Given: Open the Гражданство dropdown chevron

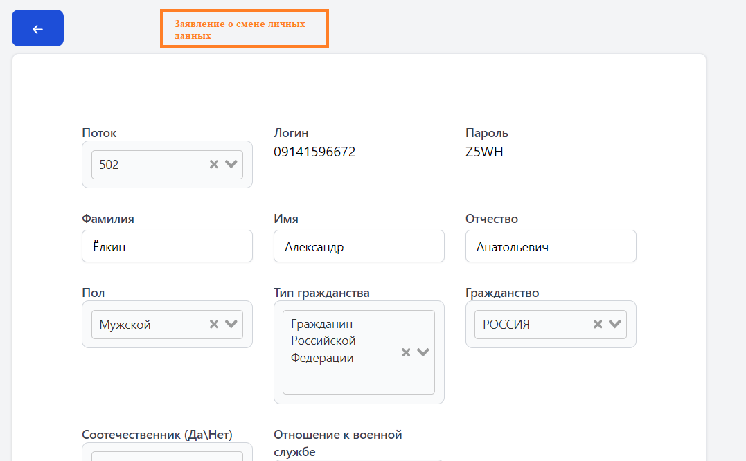Looking at the screenshot, I should [x=615, y=324].
